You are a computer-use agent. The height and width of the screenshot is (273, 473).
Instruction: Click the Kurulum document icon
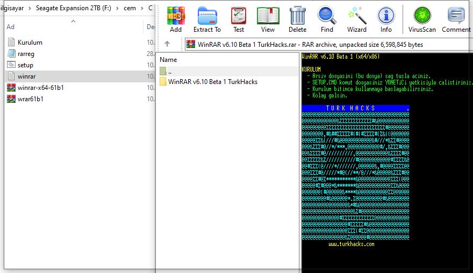[11, 43]
